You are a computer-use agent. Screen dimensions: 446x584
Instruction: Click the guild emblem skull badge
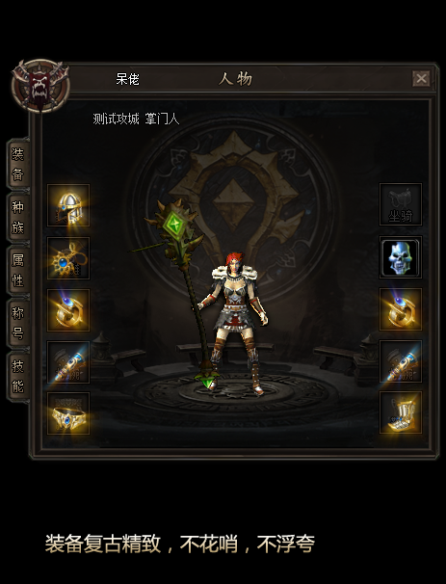coord(40,86)
